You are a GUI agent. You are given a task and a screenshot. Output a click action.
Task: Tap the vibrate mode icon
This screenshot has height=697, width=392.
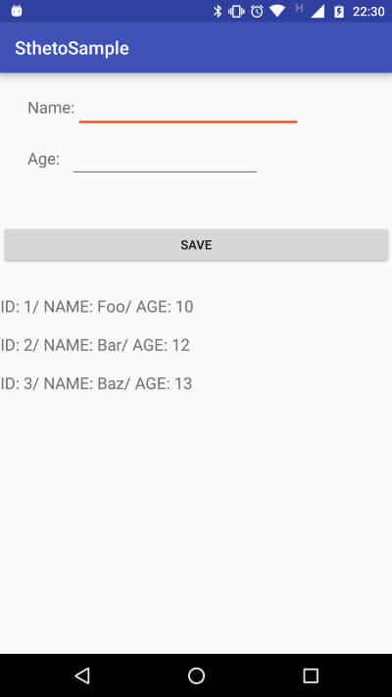click(237, 11)
